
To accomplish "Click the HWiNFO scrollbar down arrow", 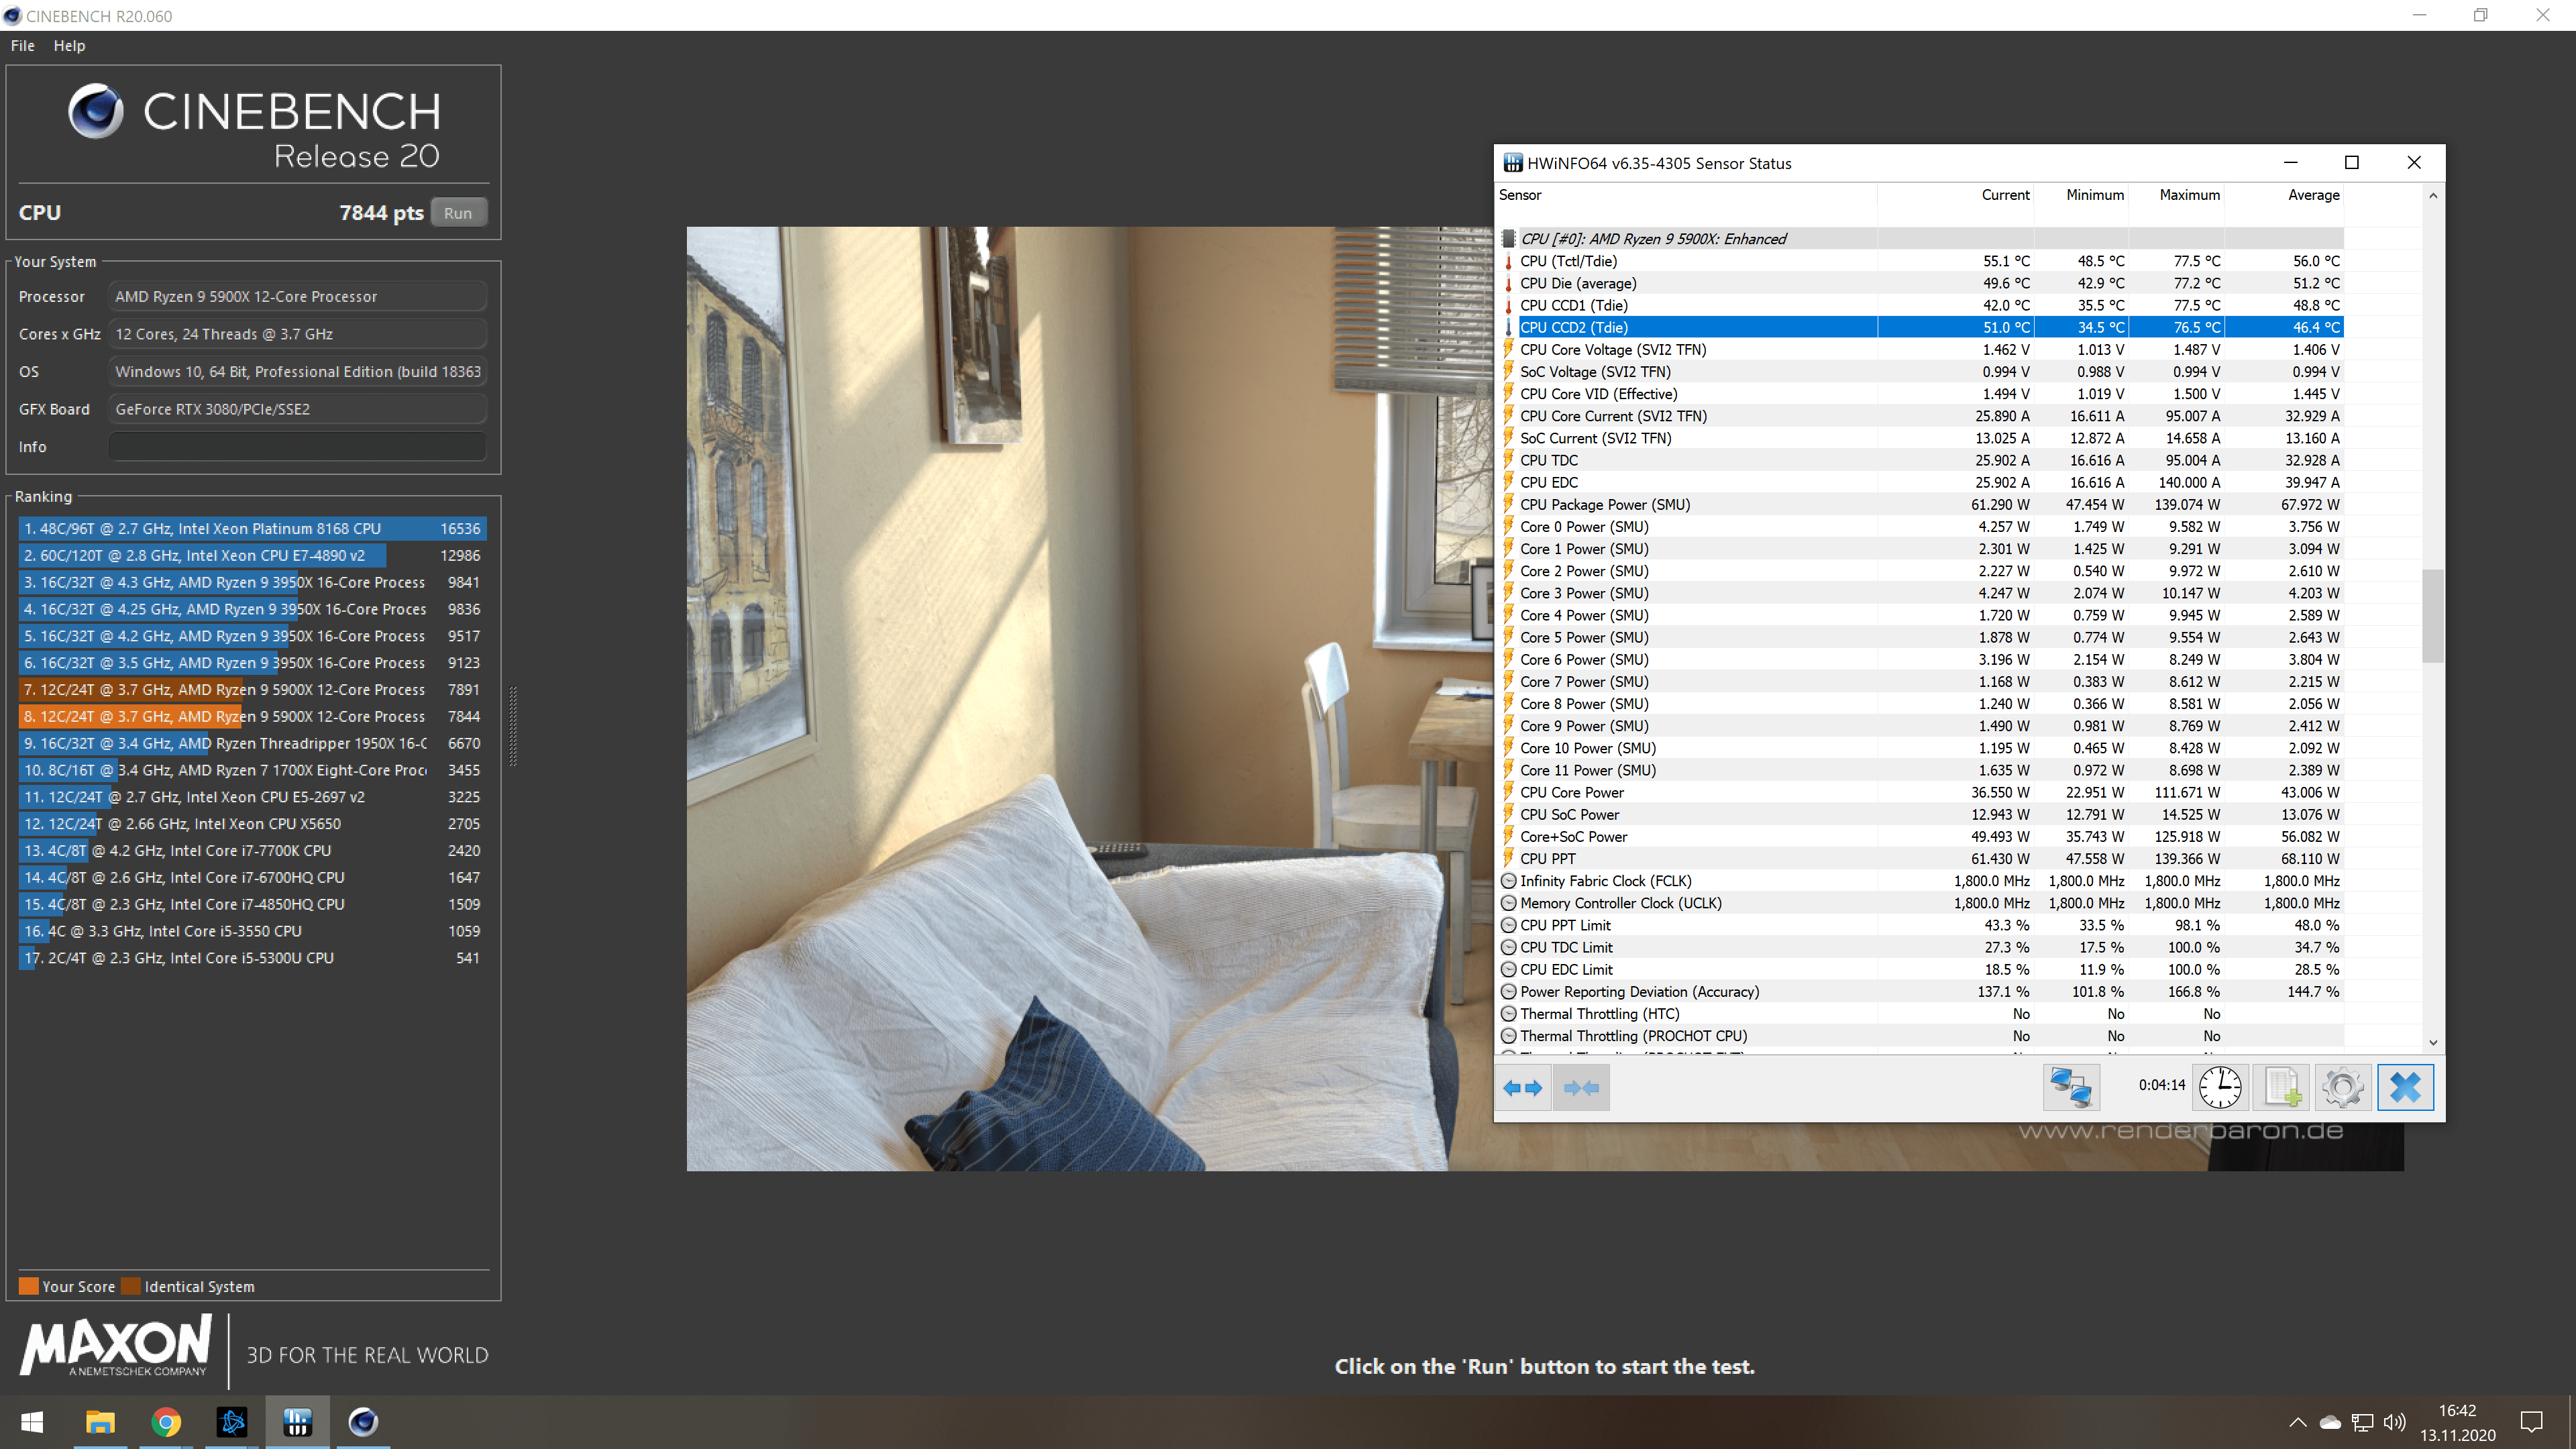I will [2433, 1042].
